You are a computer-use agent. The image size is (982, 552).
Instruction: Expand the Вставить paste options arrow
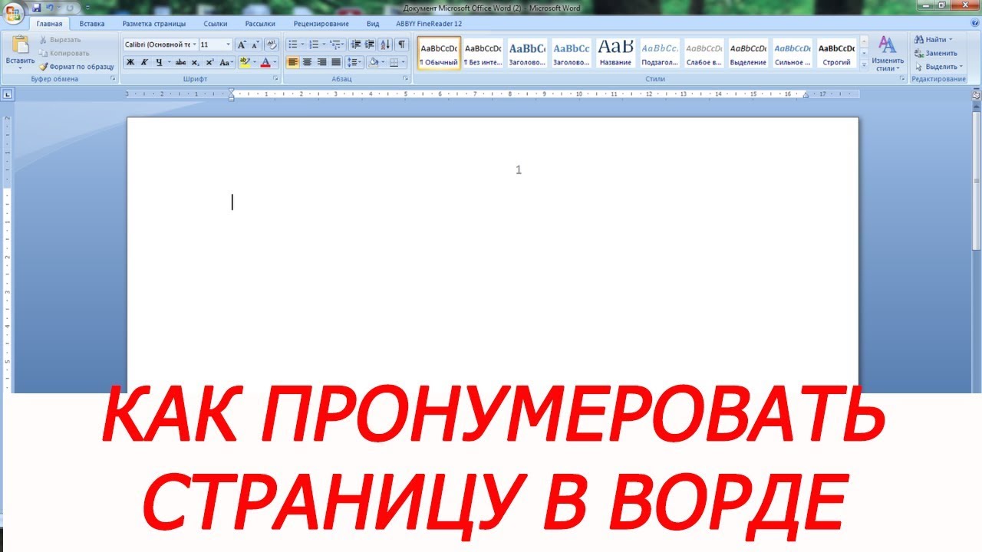click(20, 68)
